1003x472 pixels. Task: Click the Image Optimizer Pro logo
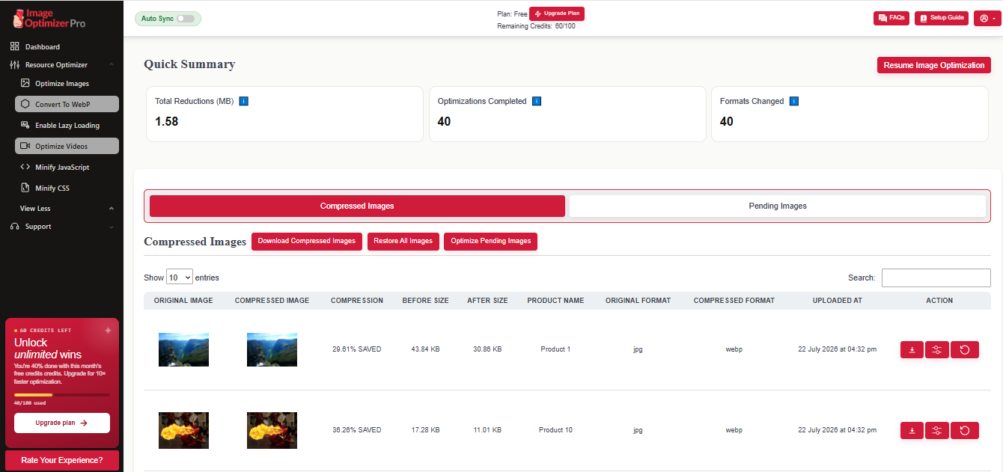(49, 18)
